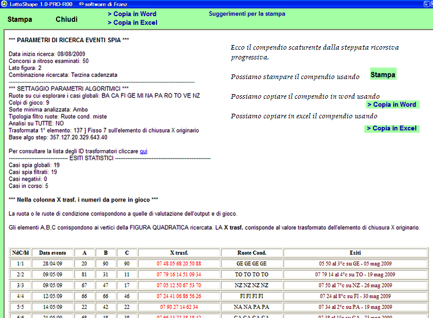Click the Ruote Cond. column header

click(252, 252)
